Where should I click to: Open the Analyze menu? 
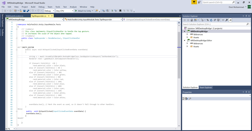[73, 7]
